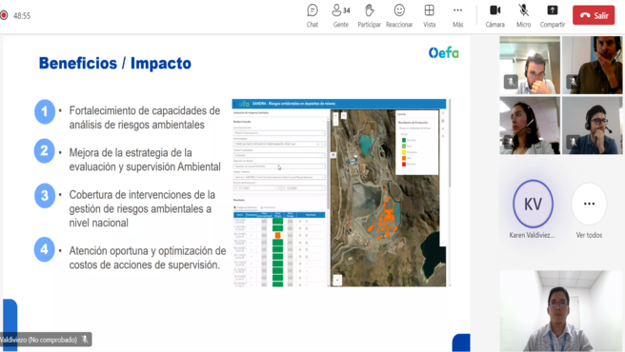Open the Reaccionar emoji menu
This screenshot has width=625, height=352.
tap(399, 16)
